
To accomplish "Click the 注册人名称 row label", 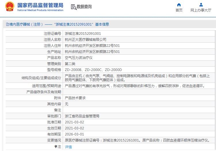I will click(x=52, y=39).
